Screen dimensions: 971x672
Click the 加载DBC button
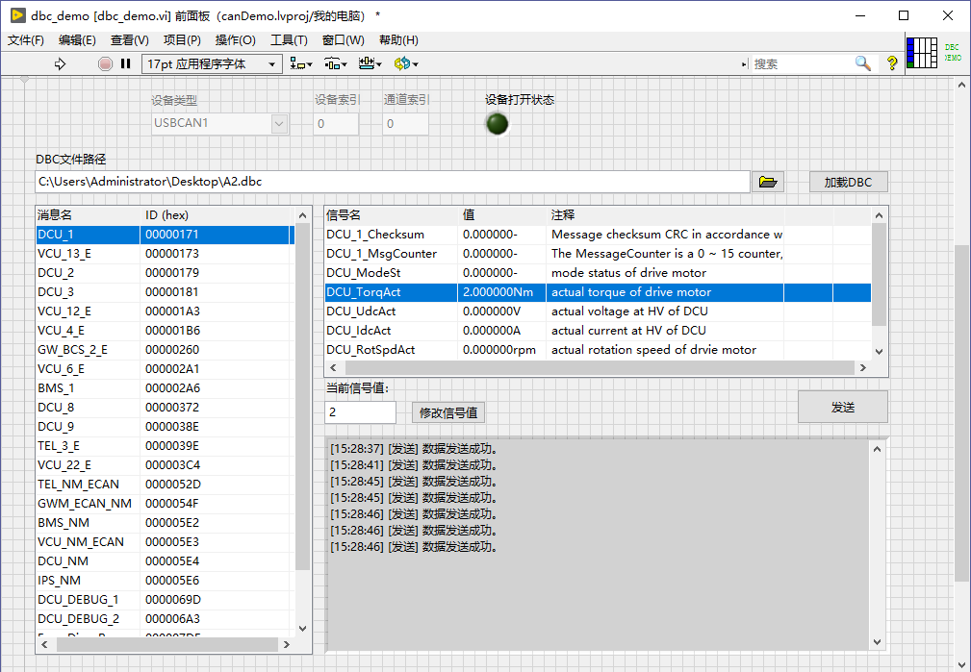(x=847, y=181)
